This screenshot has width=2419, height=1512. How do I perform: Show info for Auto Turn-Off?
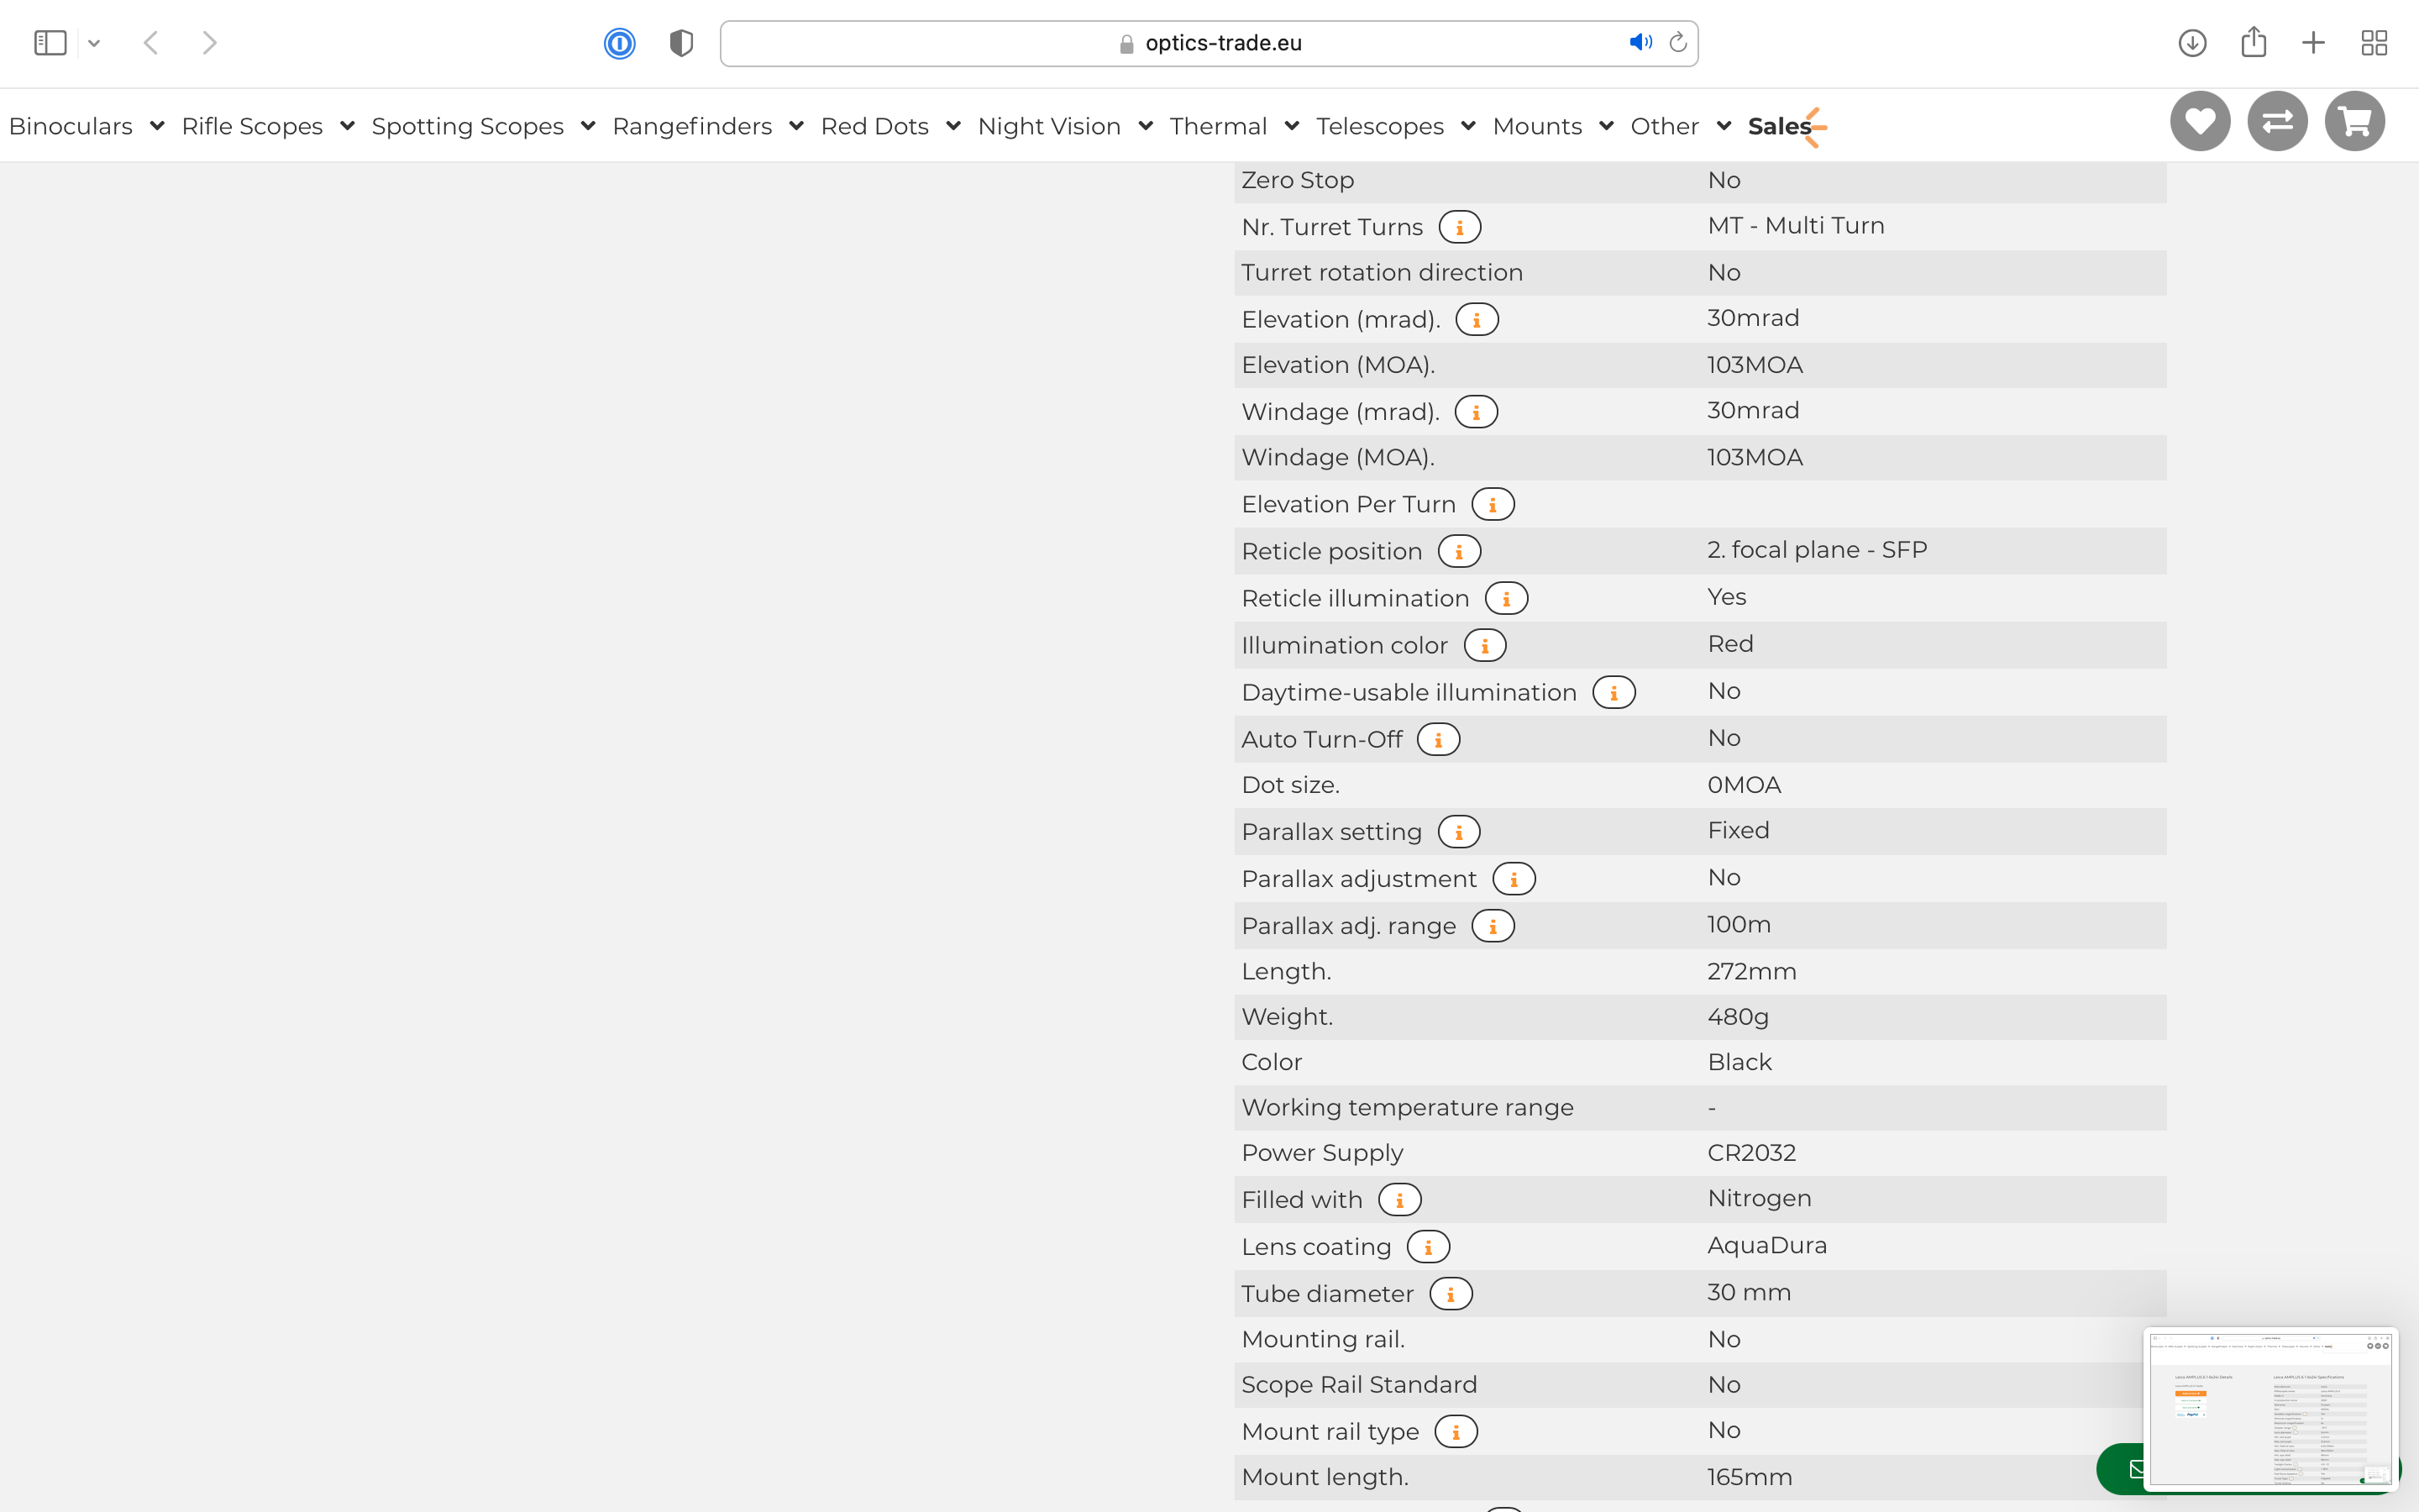[1439, 740]
